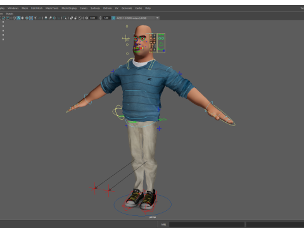304x228 pixels.
Task: Open the UV menu
Action: tap(117, 8)
